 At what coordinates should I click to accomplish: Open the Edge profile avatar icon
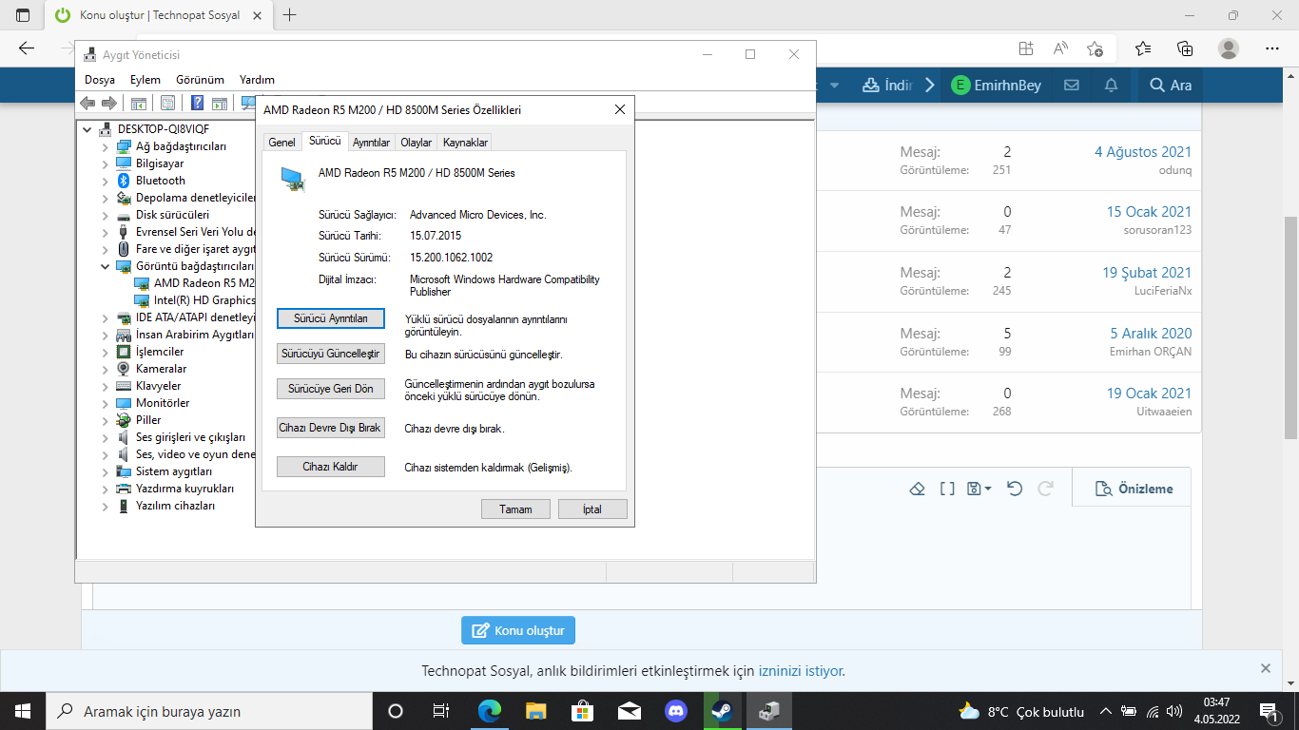pyautogui.click(x=1229, y=48)
